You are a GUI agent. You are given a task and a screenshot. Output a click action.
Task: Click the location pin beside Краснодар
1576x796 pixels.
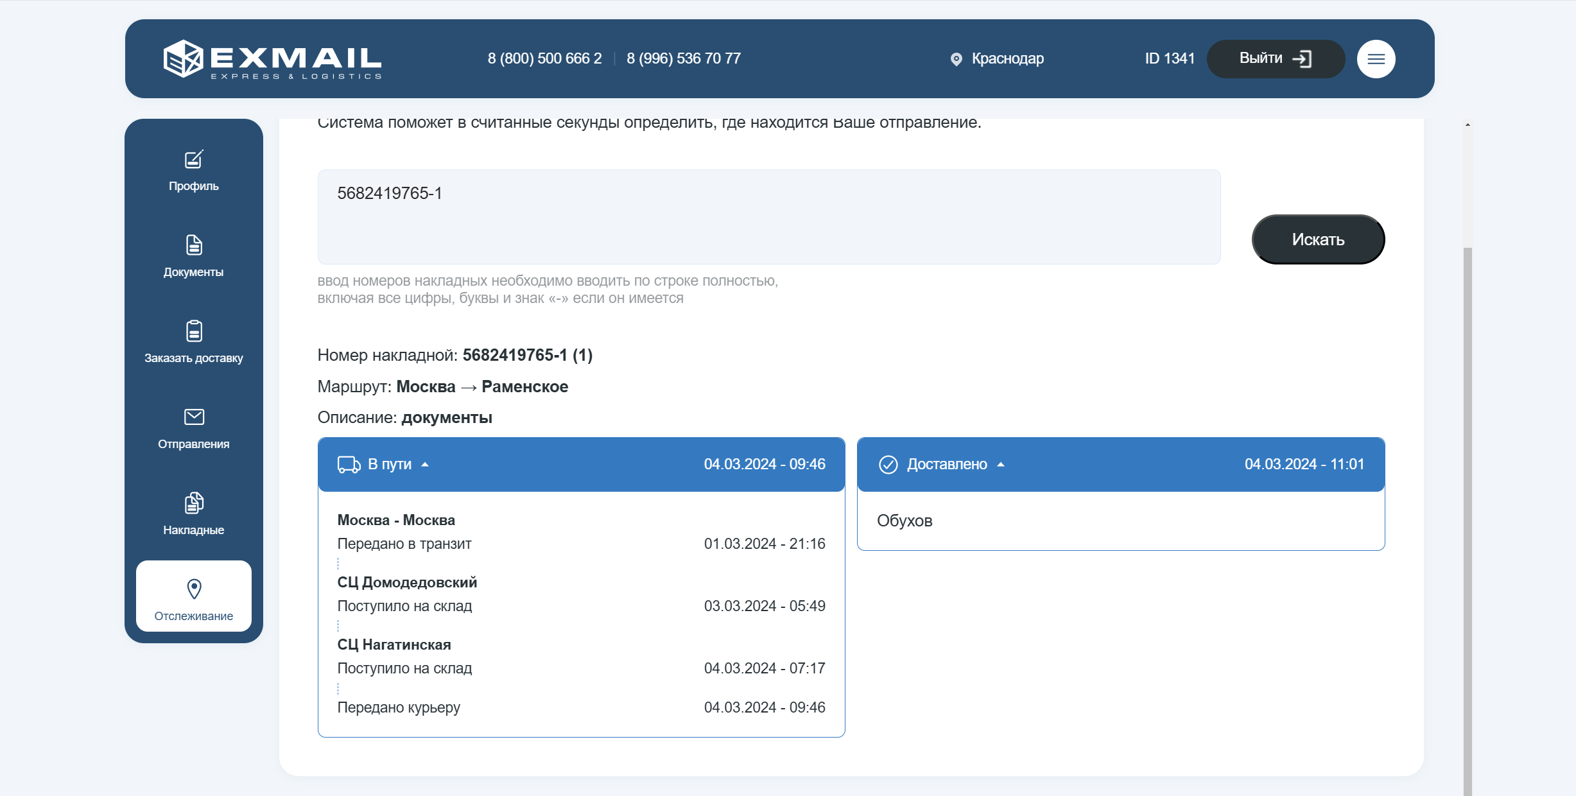coord(956,59)
